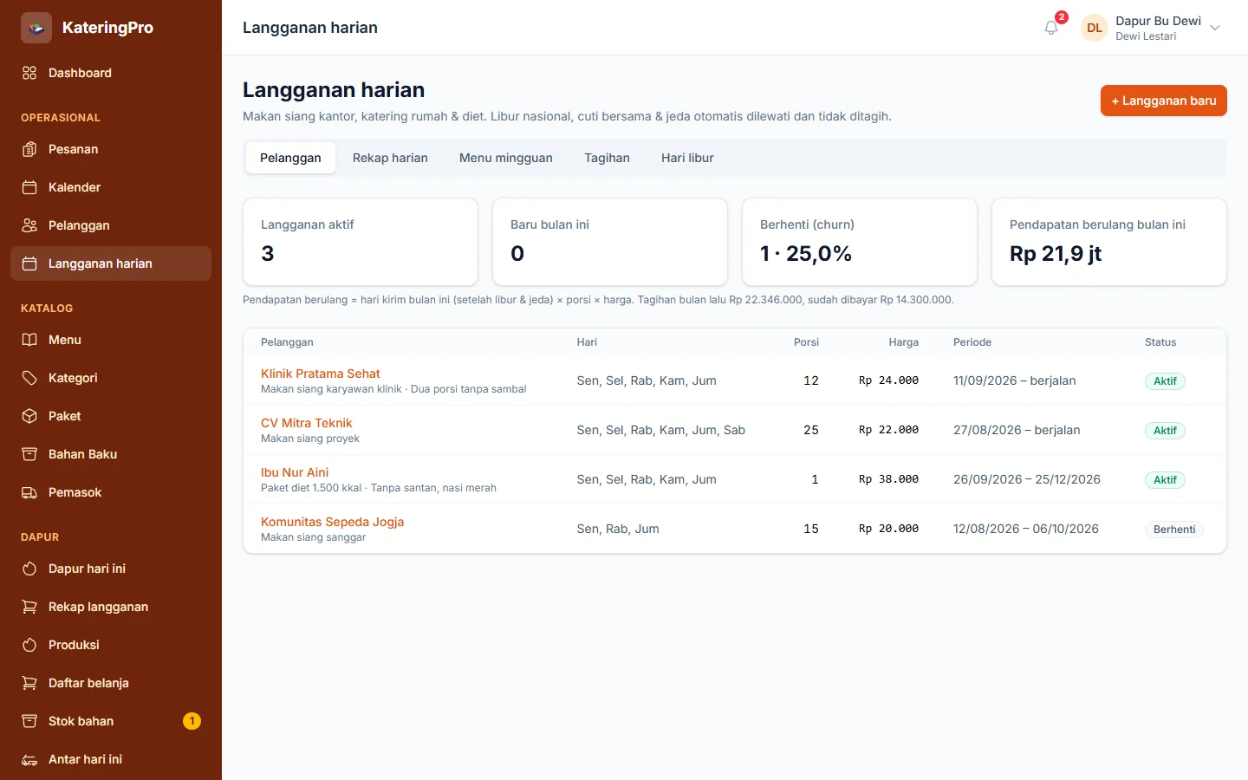Open Klinik Pratama Sehat customer link
Image resolution: width=1248 pixels, height=780 pixels.
[x=321, y=374]
